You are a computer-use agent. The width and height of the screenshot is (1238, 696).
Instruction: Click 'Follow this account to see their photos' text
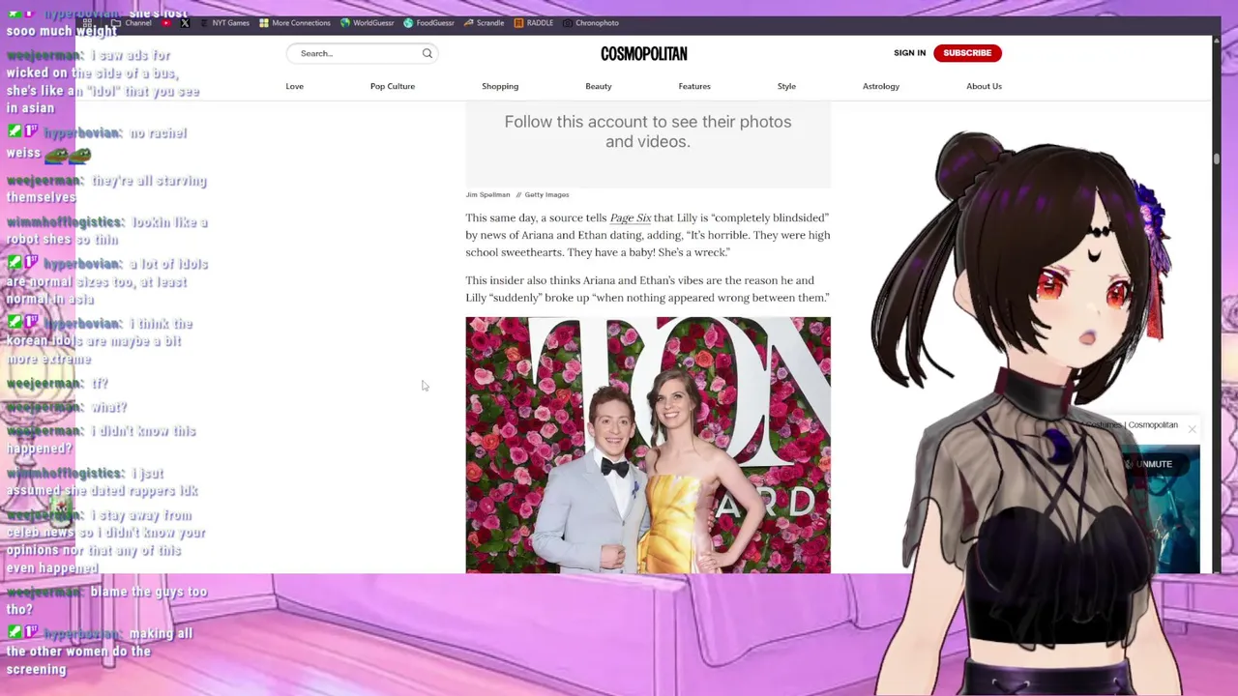pyautogui.click(x=647, y=131)
